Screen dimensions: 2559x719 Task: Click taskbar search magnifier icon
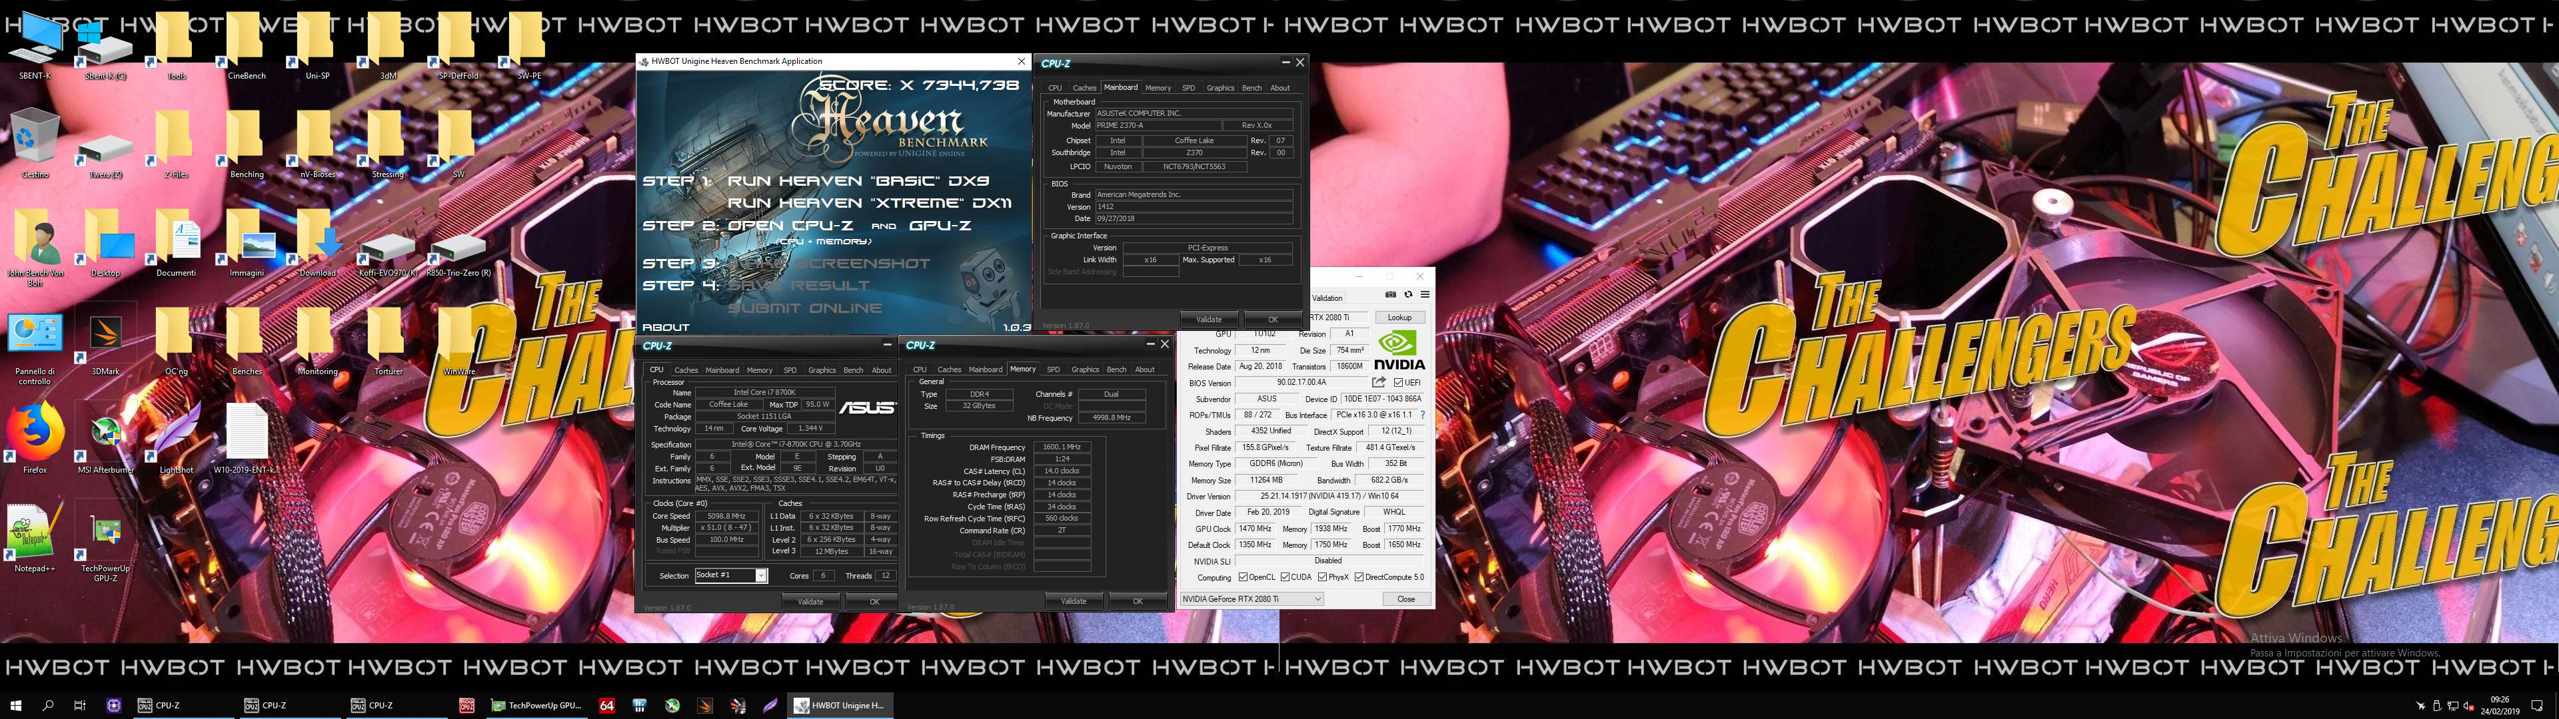click(48, 706)
